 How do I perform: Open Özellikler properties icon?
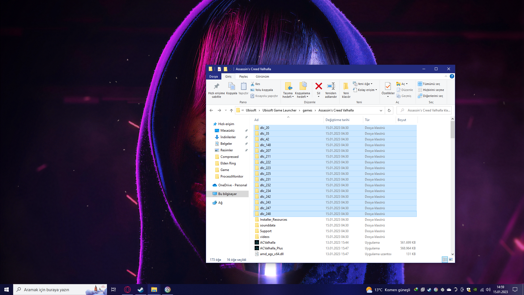(388, 87)
